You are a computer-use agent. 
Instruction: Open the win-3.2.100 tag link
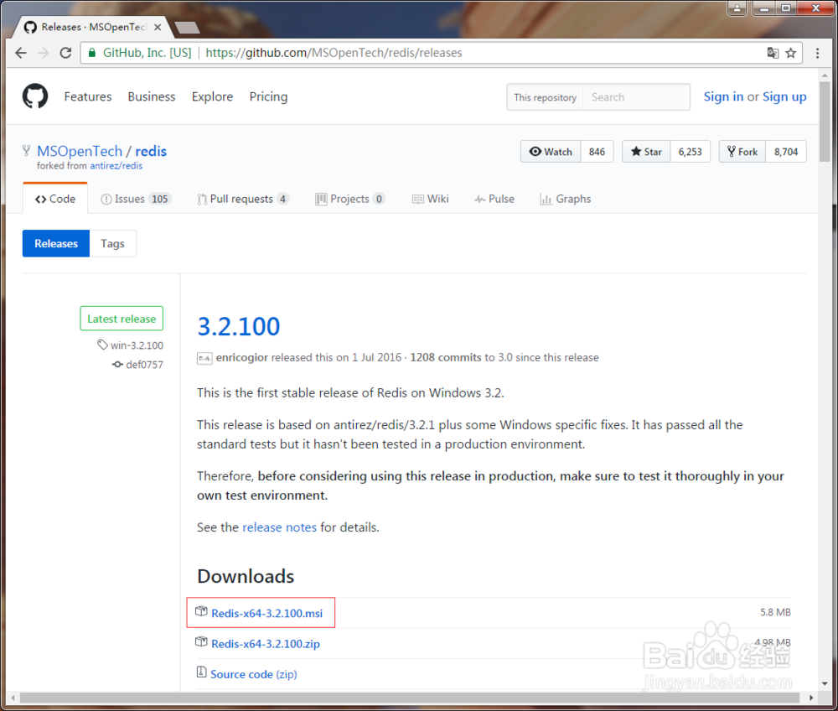pos(137,345)
